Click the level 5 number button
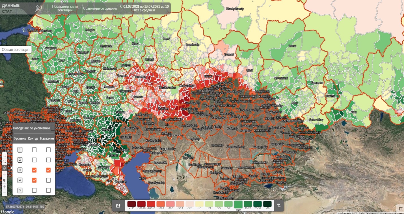 20,190
